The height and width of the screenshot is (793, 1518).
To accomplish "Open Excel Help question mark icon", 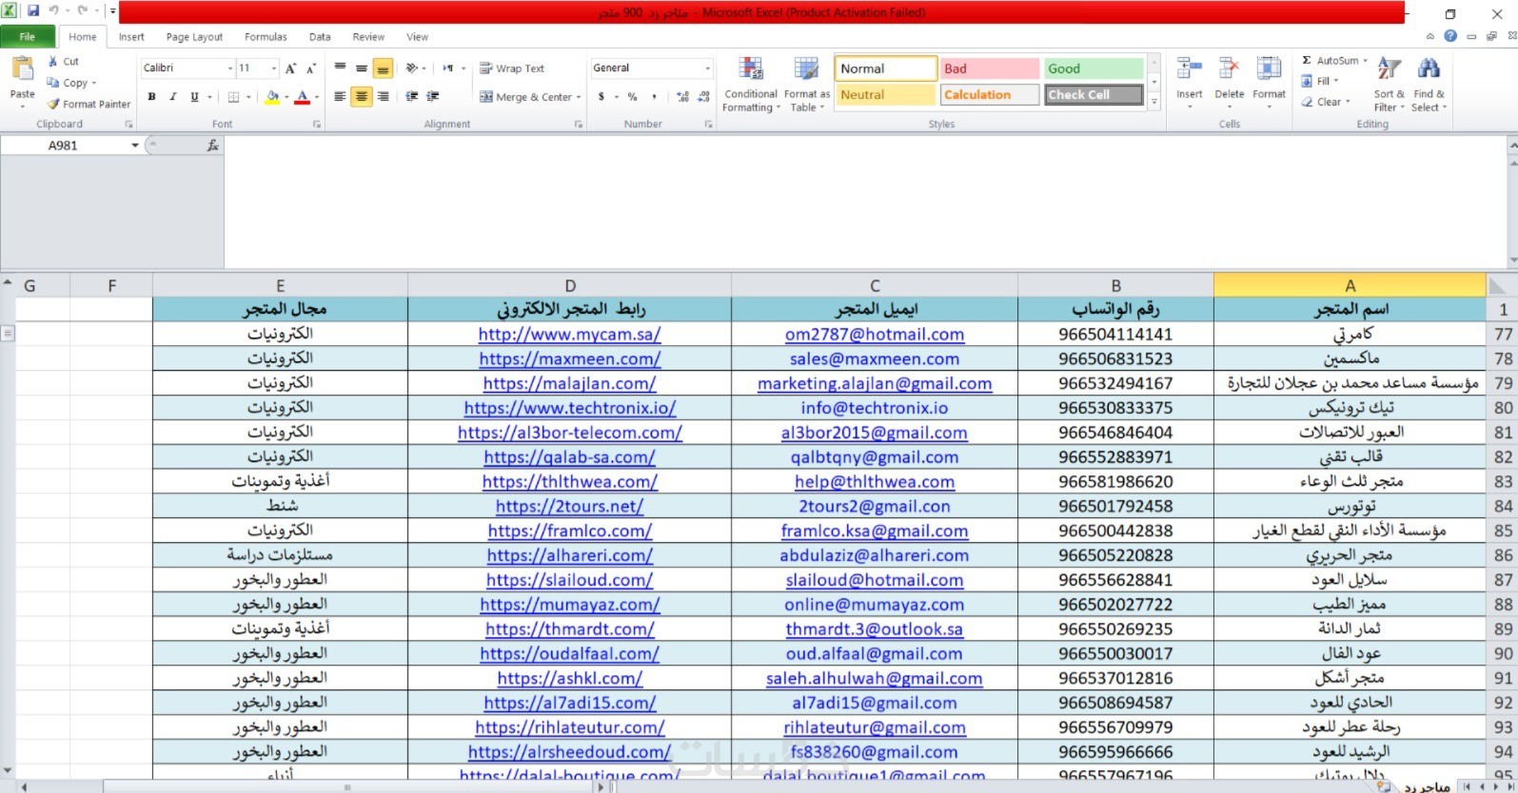I will pos(1449,36).
